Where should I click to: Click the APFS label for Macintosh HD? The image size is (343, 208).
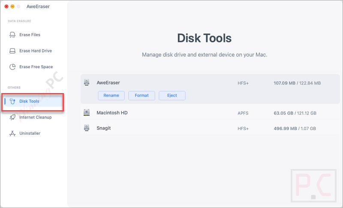click(x=243, y=113)
